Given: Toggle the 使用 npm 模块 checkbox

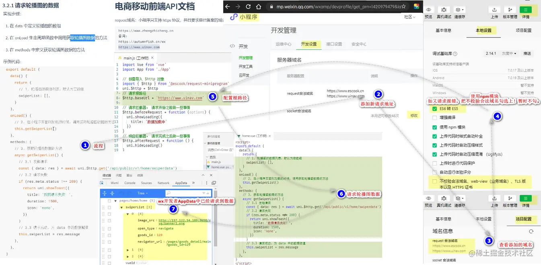Looking at the screenshot, I should click(x=434, y=127).
